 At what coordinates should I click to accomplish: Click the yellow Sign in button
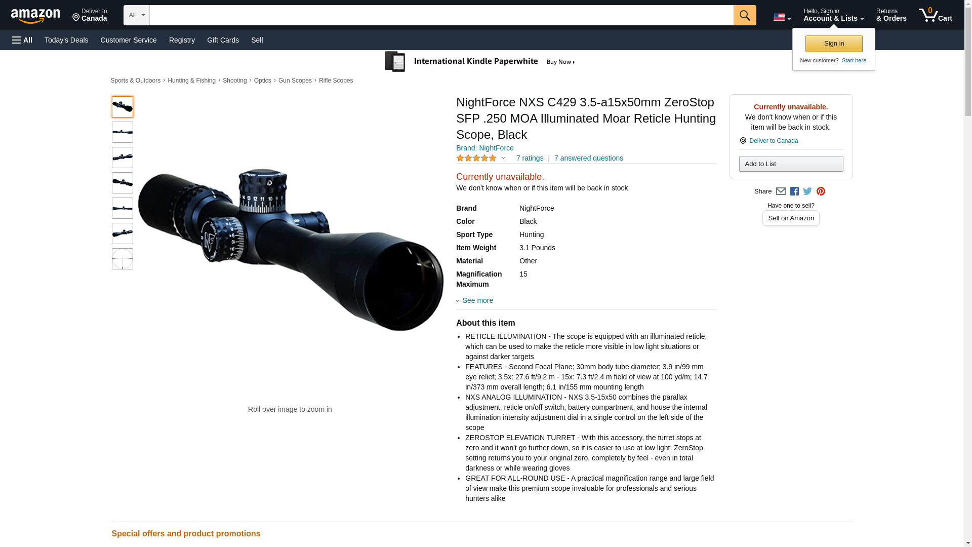click(x=834, y=44)
